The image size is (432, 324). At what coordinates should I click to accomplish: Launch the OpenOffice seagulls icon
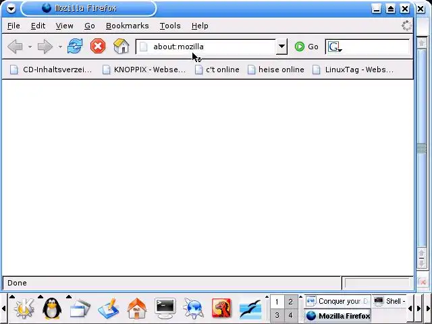tap(250, 308)
